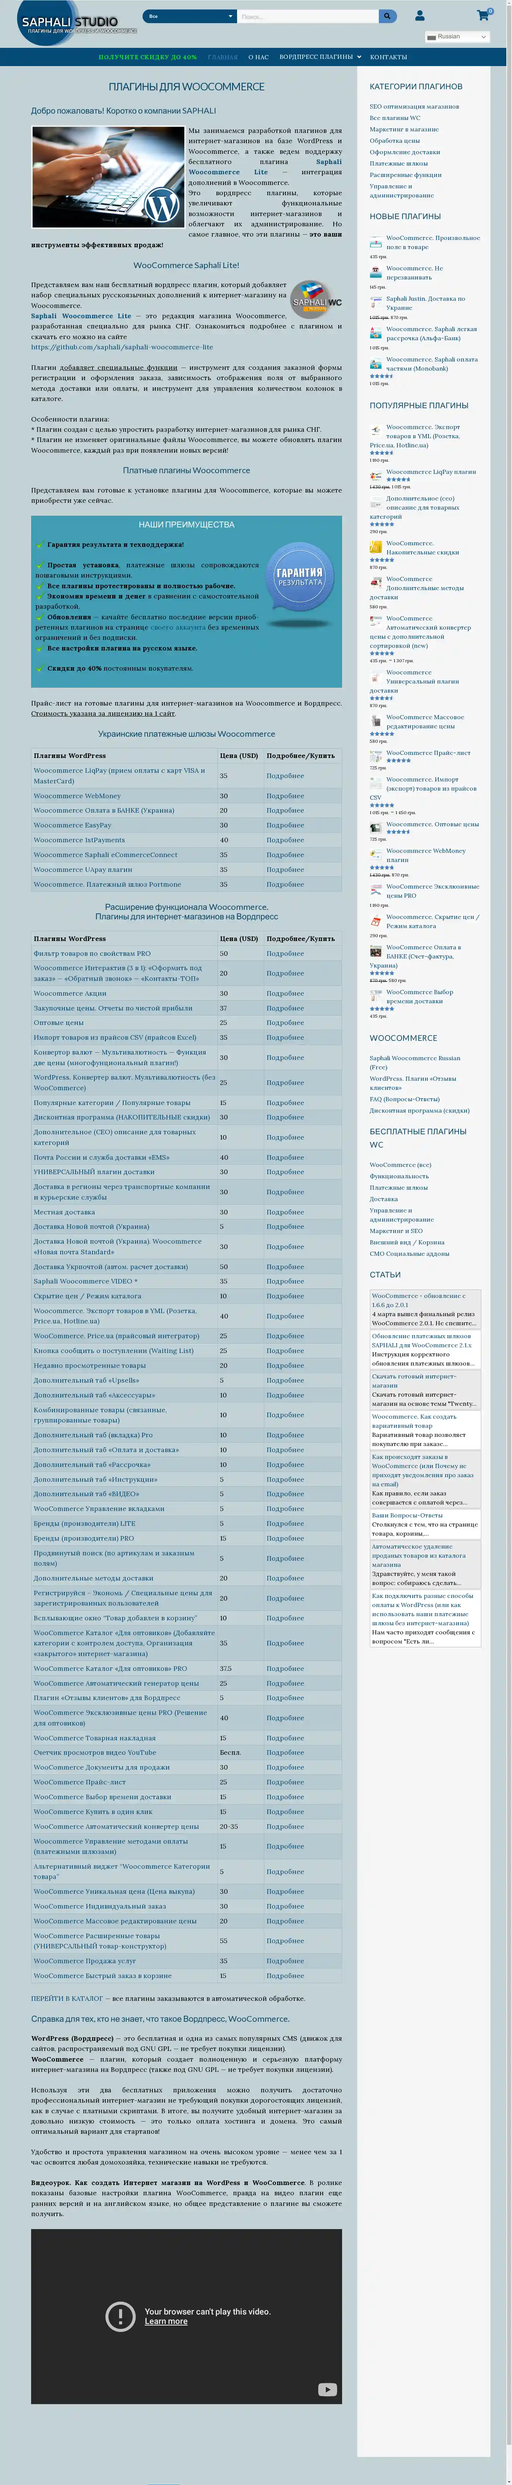Click the YouTube logo in the video player
The height and width of the screenshot is (2485, 512).
328,2390
